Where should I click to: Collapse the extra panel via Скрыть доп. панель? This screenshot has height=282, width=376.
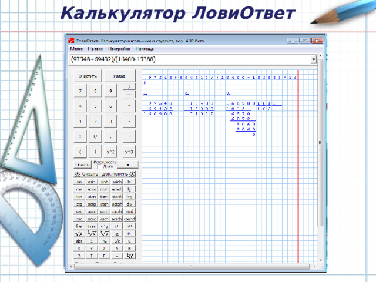point(105,174)
